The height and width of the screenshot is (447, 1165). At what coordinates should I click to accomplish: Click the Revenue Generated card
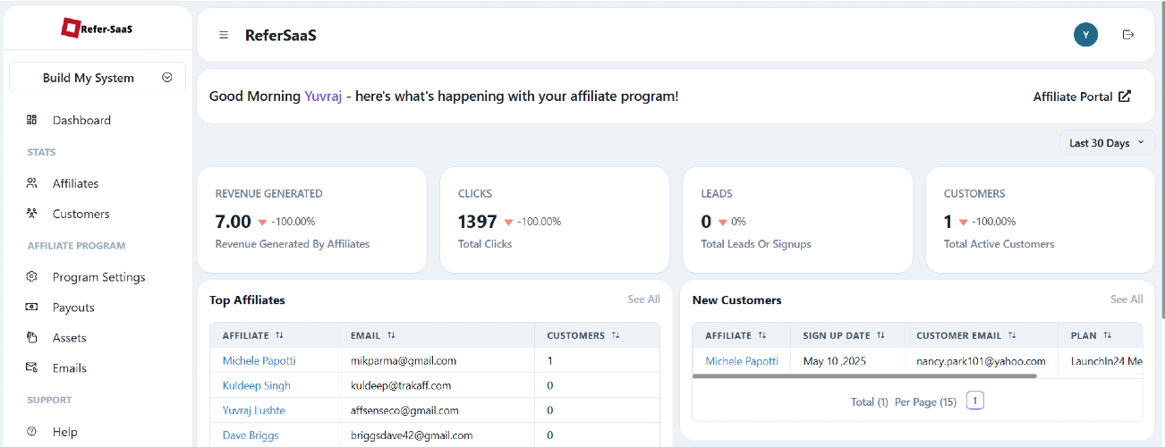coord(311,220)
